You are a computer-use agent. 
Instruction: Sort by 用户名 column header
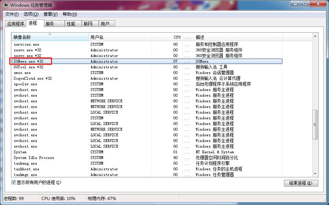coord(120,37)
